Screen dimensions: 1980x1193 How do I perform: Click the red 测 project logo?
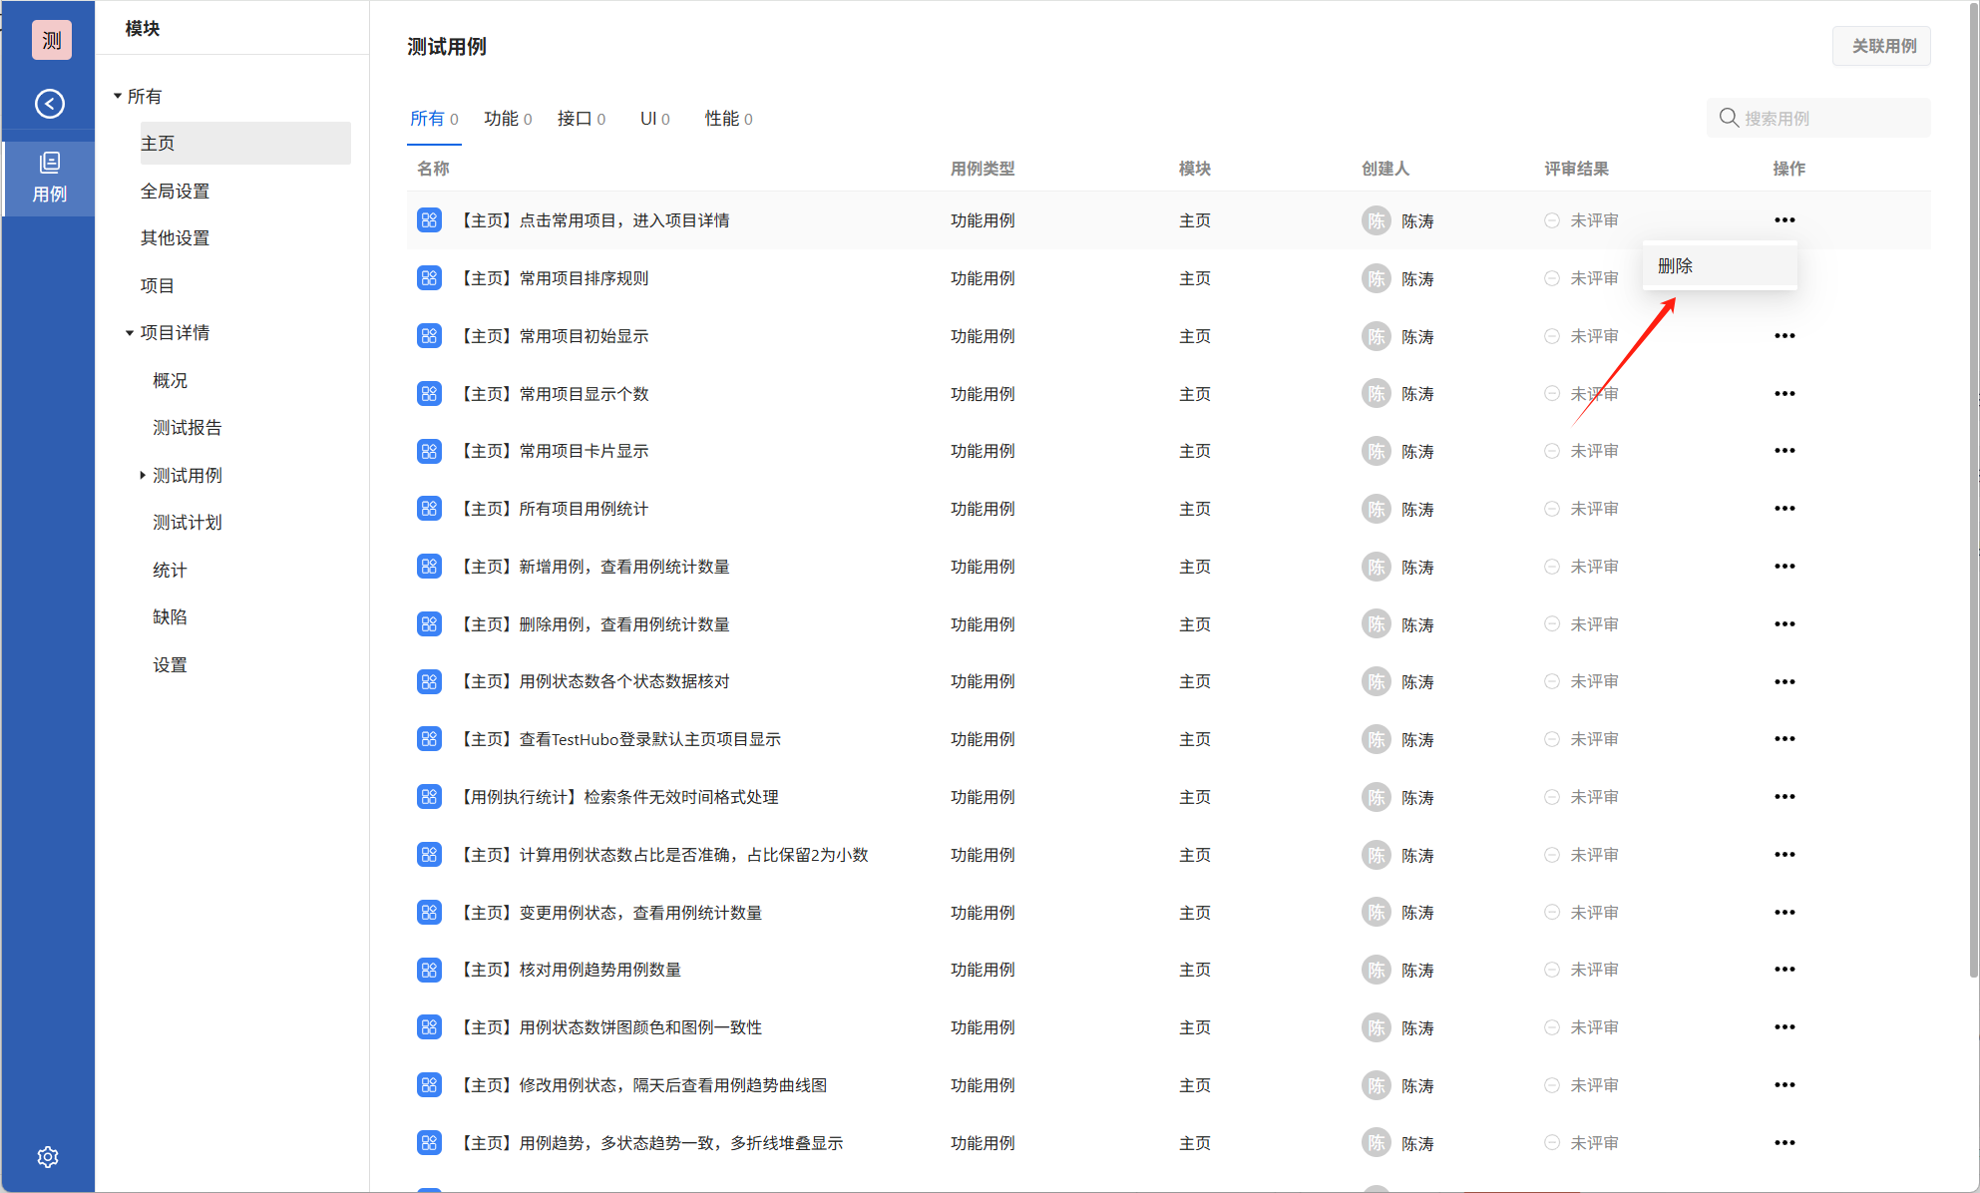click(51, 40)
